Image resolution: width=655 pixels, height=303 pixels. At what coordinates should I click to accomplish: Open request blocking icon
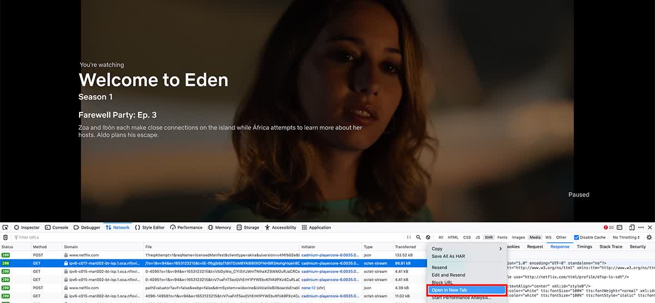pyautogui.click(x=428, y=237)
